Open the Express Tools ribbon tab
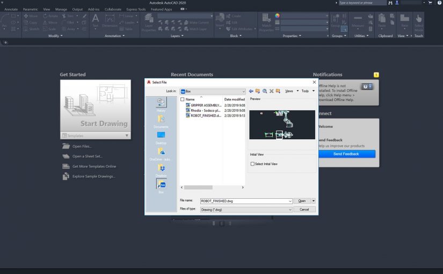443x274 pixels. click(x=136, y=9)
